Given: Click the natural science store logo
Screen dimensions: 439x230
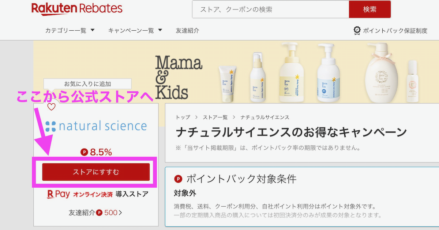Looking at the screenshot, I should click(x=96, y=126).
